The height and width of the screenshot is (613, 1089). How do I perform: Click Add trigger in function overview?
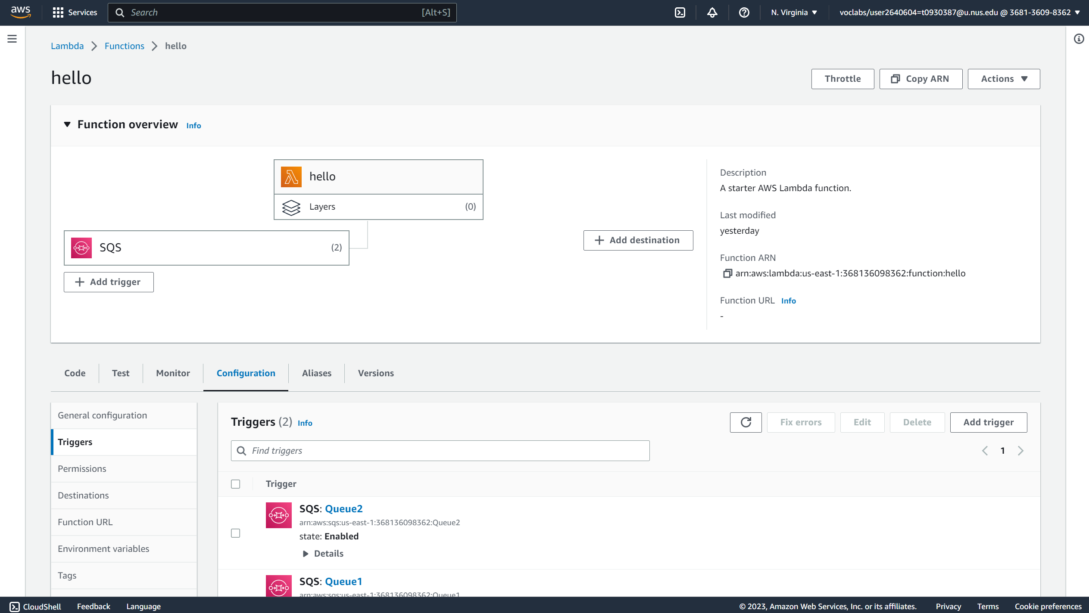[109, 282]
